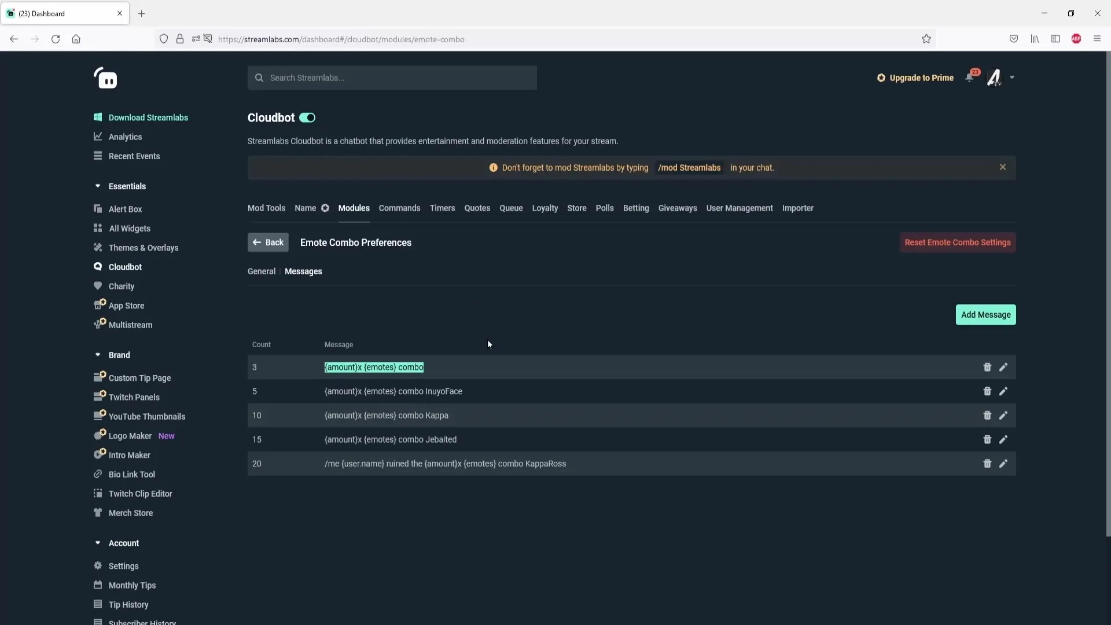This screenshot has width=1111, height=625.
Task: Delete the InuyoFace combo message
Action: (x=987, y=391)
